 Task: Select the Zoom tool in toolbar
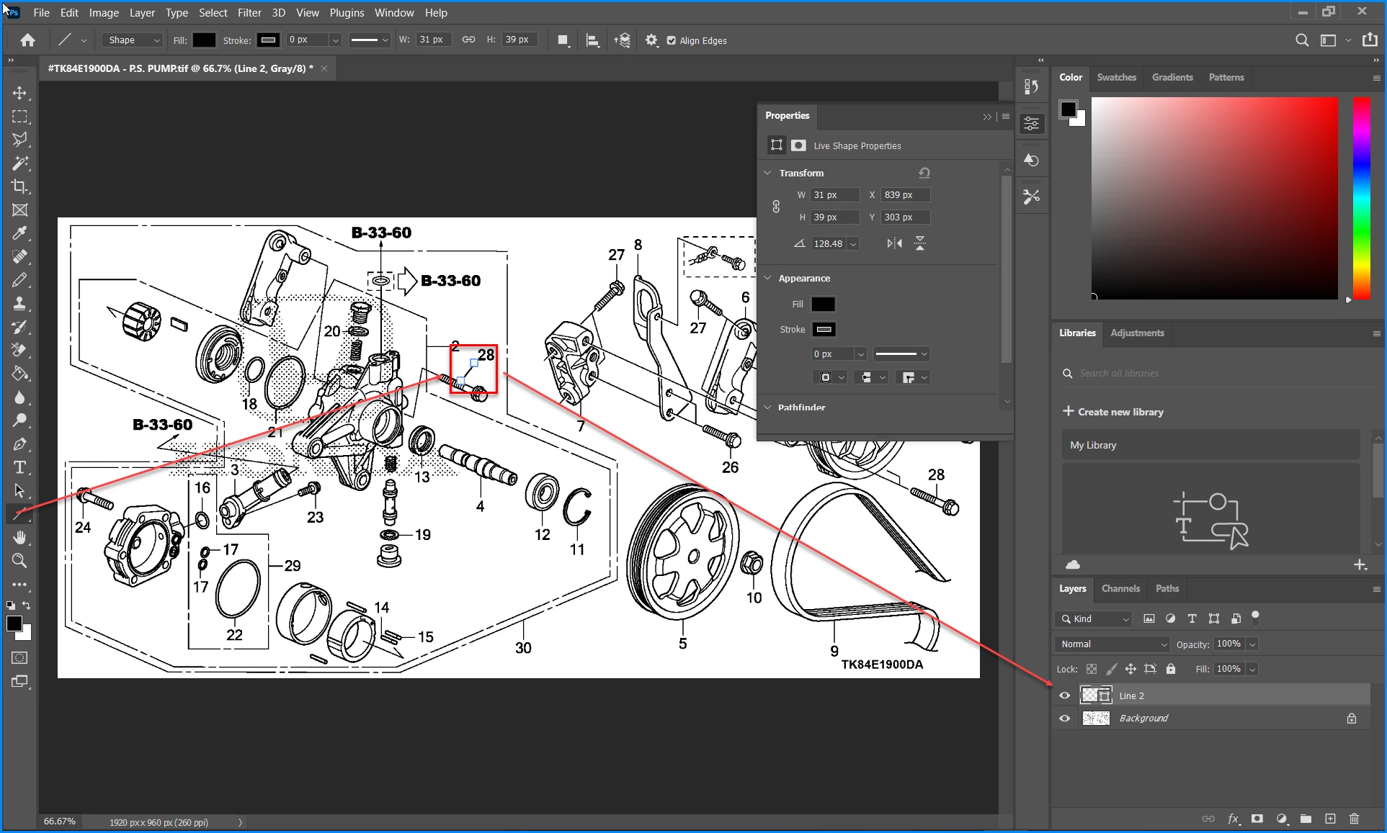pos(19,561)
